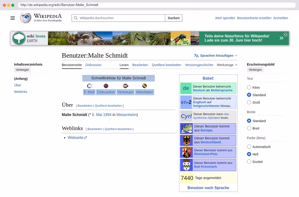Switch to the Benutzerseite tab
Image resolution: width=299 pixels, height=197 pixels.
coord(72,65)
